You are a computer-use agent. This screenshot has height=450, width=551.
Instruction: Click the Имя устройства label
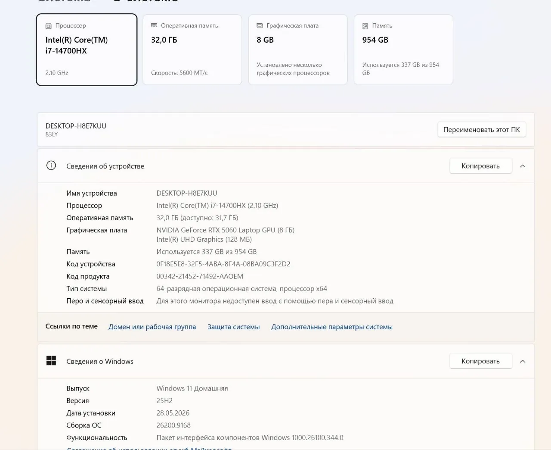[x=92, y=194]
